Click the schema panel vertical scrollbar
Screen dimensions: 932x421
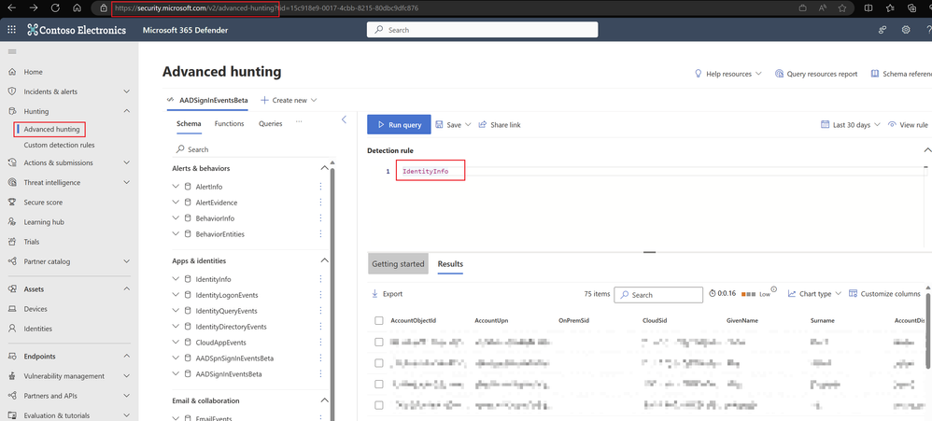point(332,294)
